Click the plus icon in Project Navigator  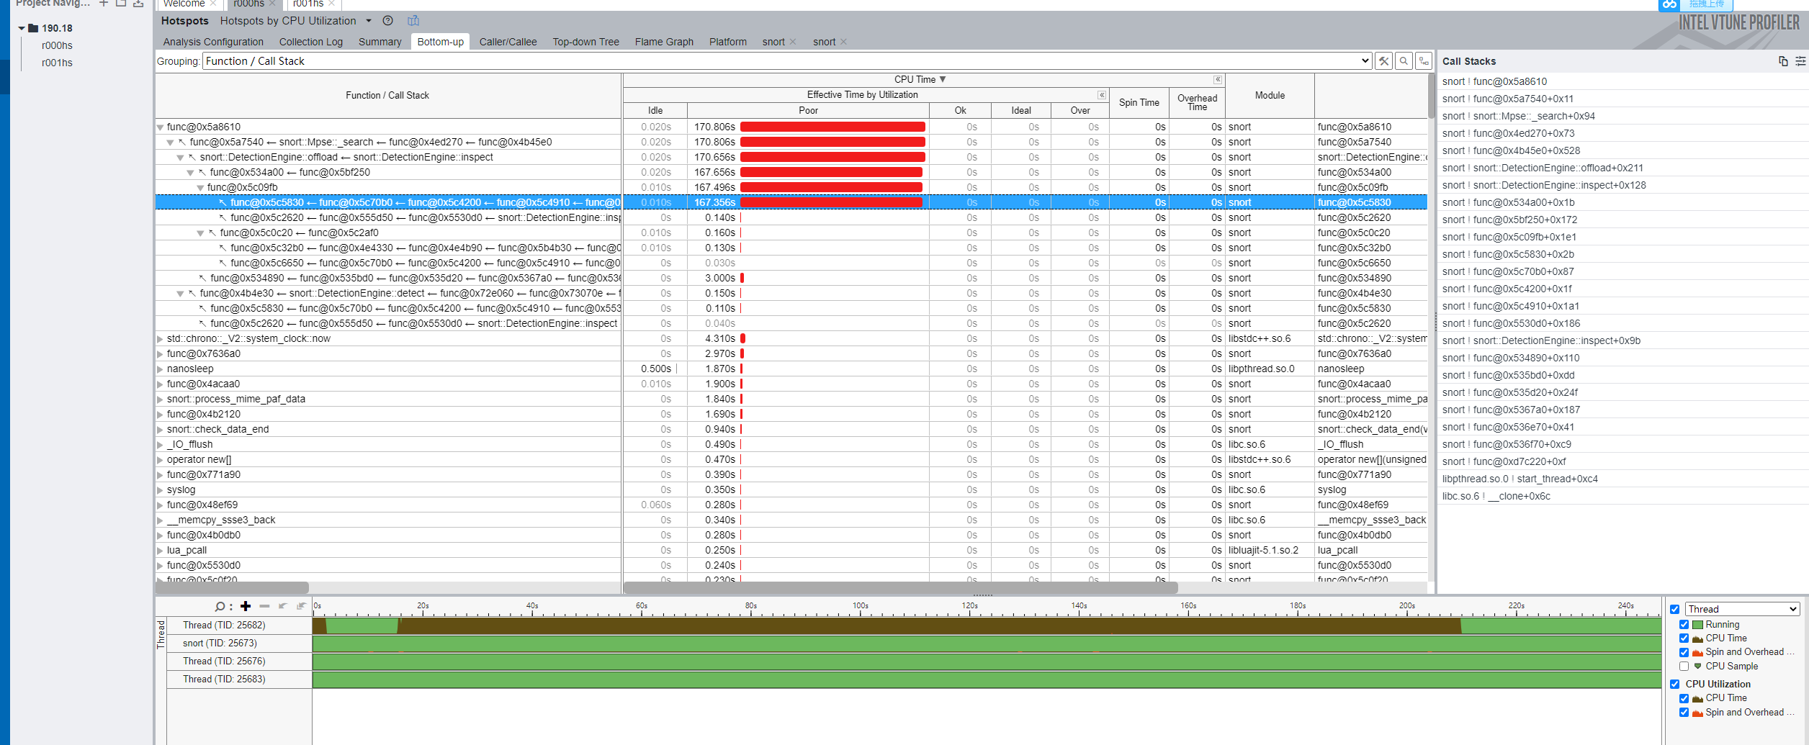pos(104,4)
